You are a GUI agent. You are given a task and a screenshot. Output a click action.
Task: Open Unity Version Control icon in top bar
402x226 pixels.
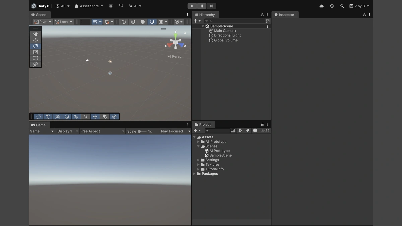click(121, 6)
